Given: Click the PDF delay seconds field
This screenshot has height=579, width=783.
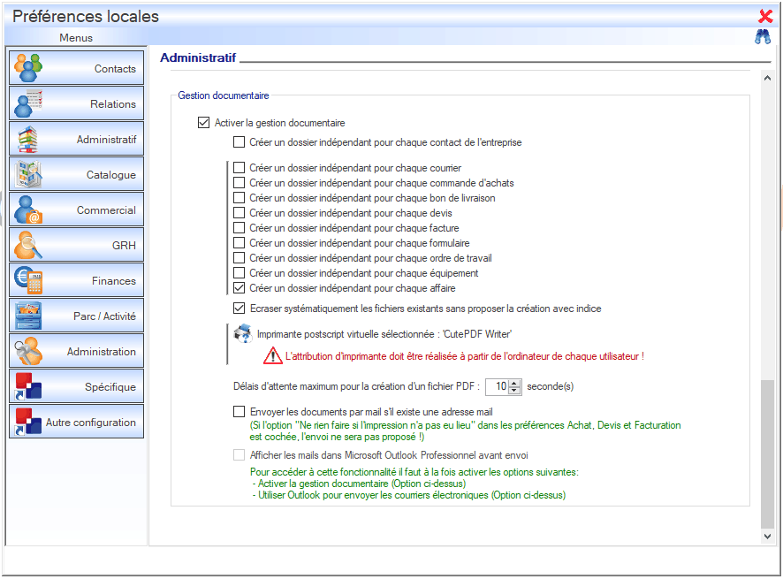Looking at the screenshot, I should click(498, 386).
